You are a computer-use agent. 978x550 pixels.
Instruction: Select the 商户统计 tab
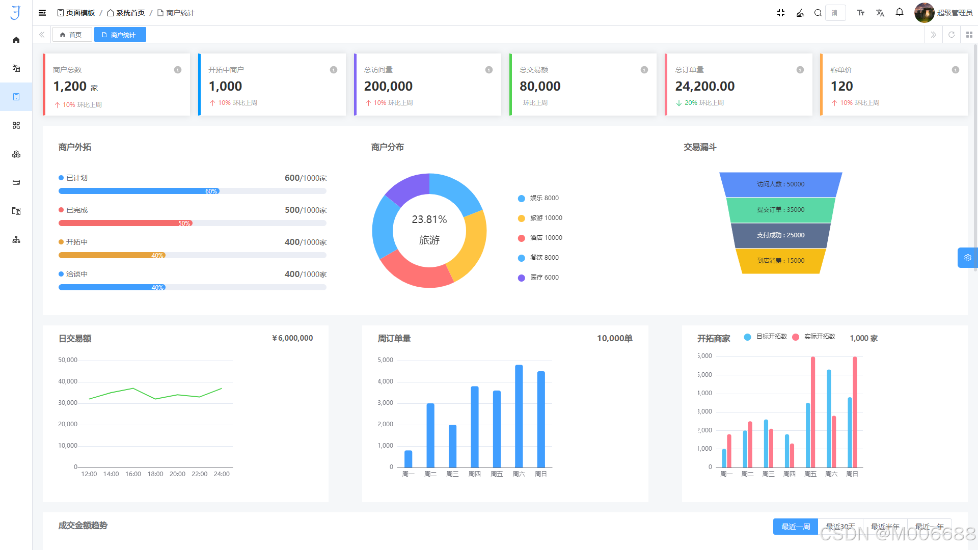click(x=119, y=35)
